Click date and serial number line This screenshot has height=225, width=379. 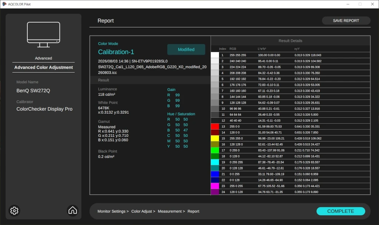(x=133, y=61)
